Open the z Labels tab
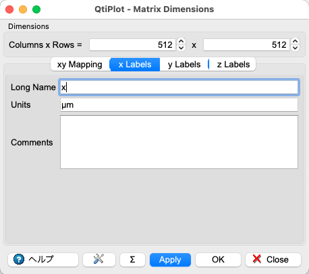 [233, 65]
